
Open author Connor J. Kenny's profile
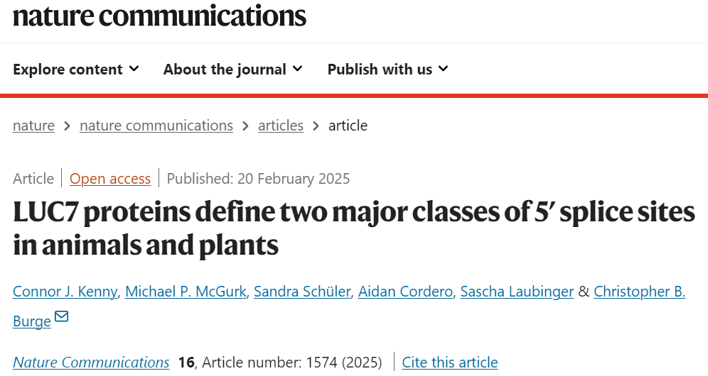pyautogui.click(x=65, y=292)
